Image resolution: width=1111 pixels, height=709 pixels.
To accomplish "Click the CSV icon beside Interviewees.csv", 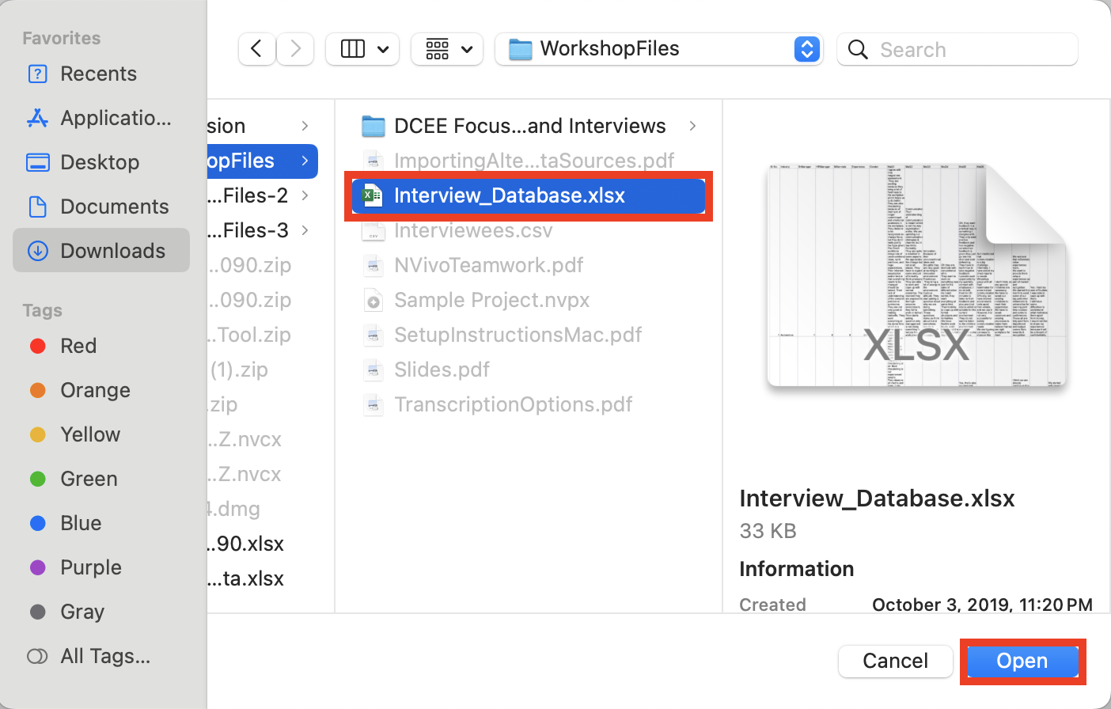I will pos(373,230).
